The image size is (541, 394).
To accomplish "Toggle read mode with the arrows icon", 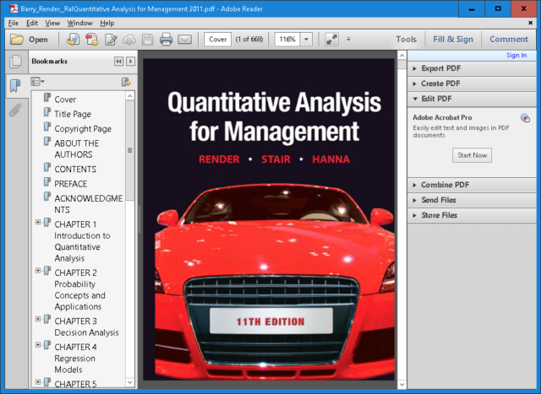I will [x=331, y=40].
